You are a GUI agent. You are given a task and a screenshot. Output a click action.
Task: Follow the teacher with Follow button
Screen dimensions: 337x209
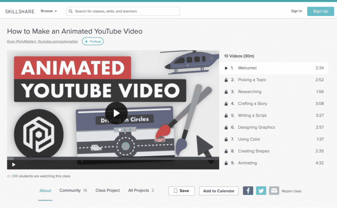click(x=93, y=41)
